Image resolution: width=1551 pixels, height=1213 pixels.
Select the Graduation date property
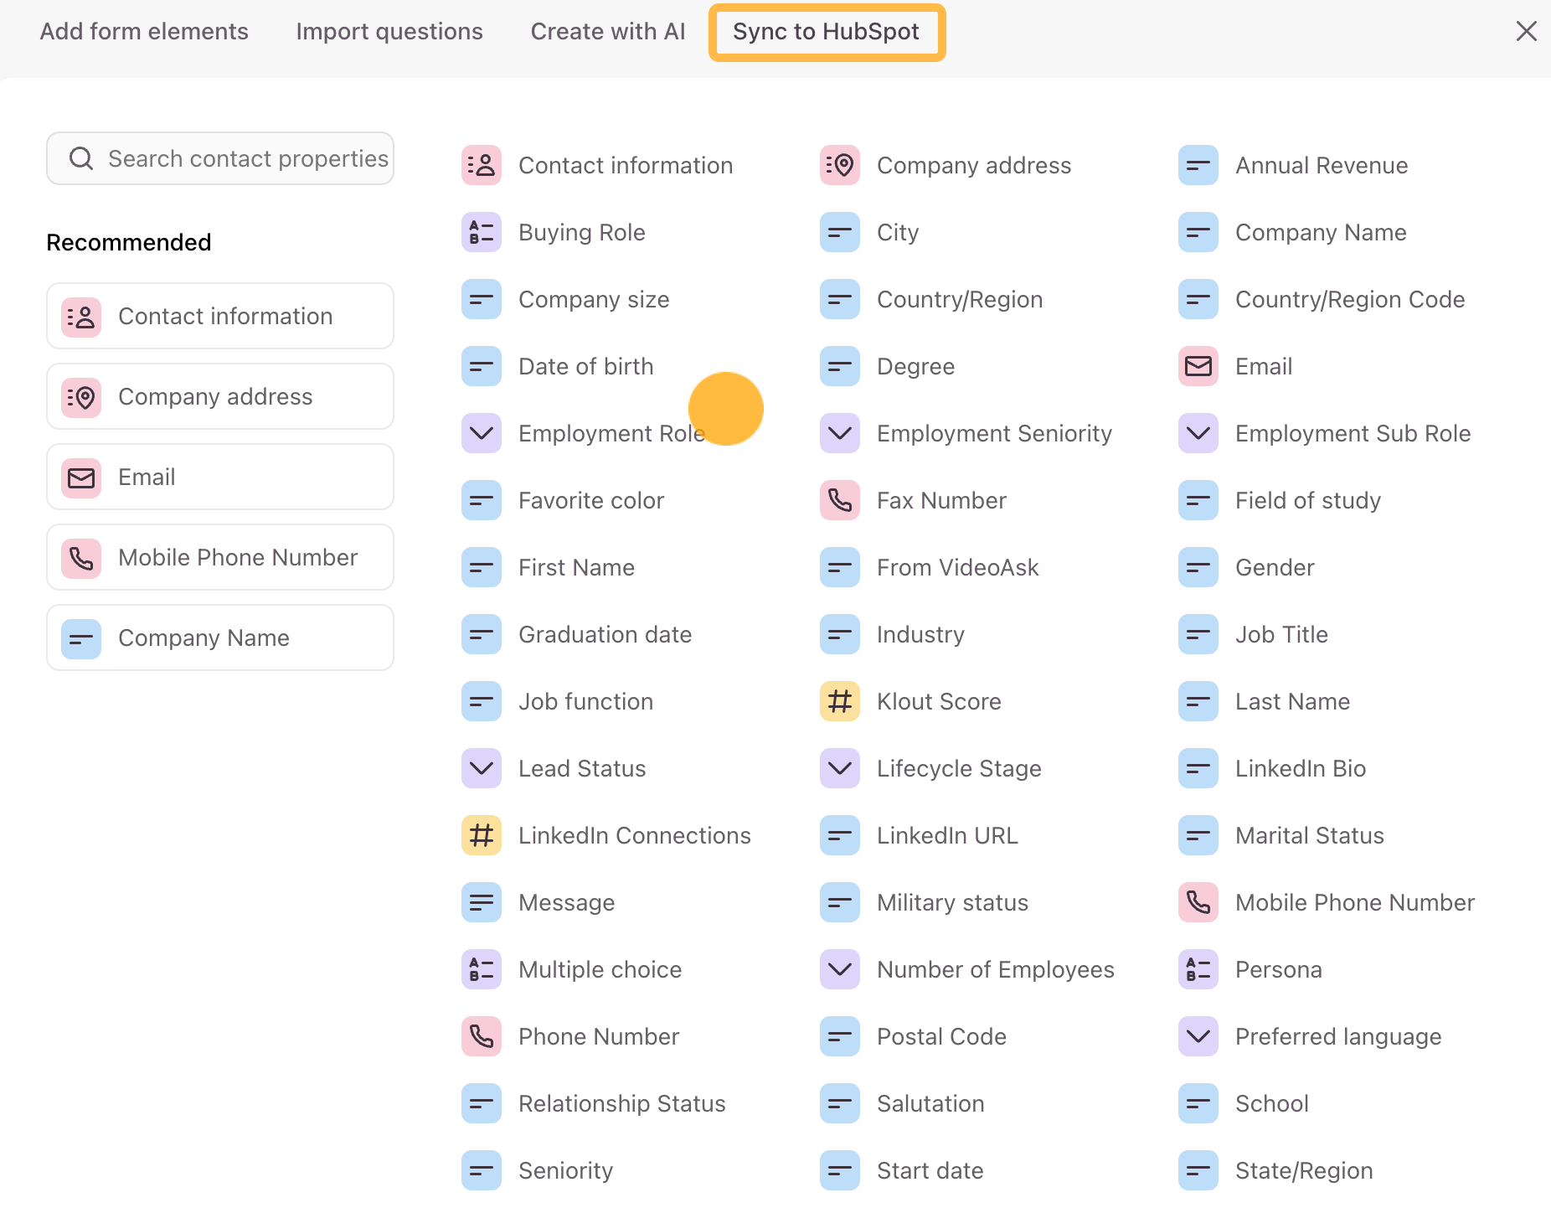pos(577,634)
